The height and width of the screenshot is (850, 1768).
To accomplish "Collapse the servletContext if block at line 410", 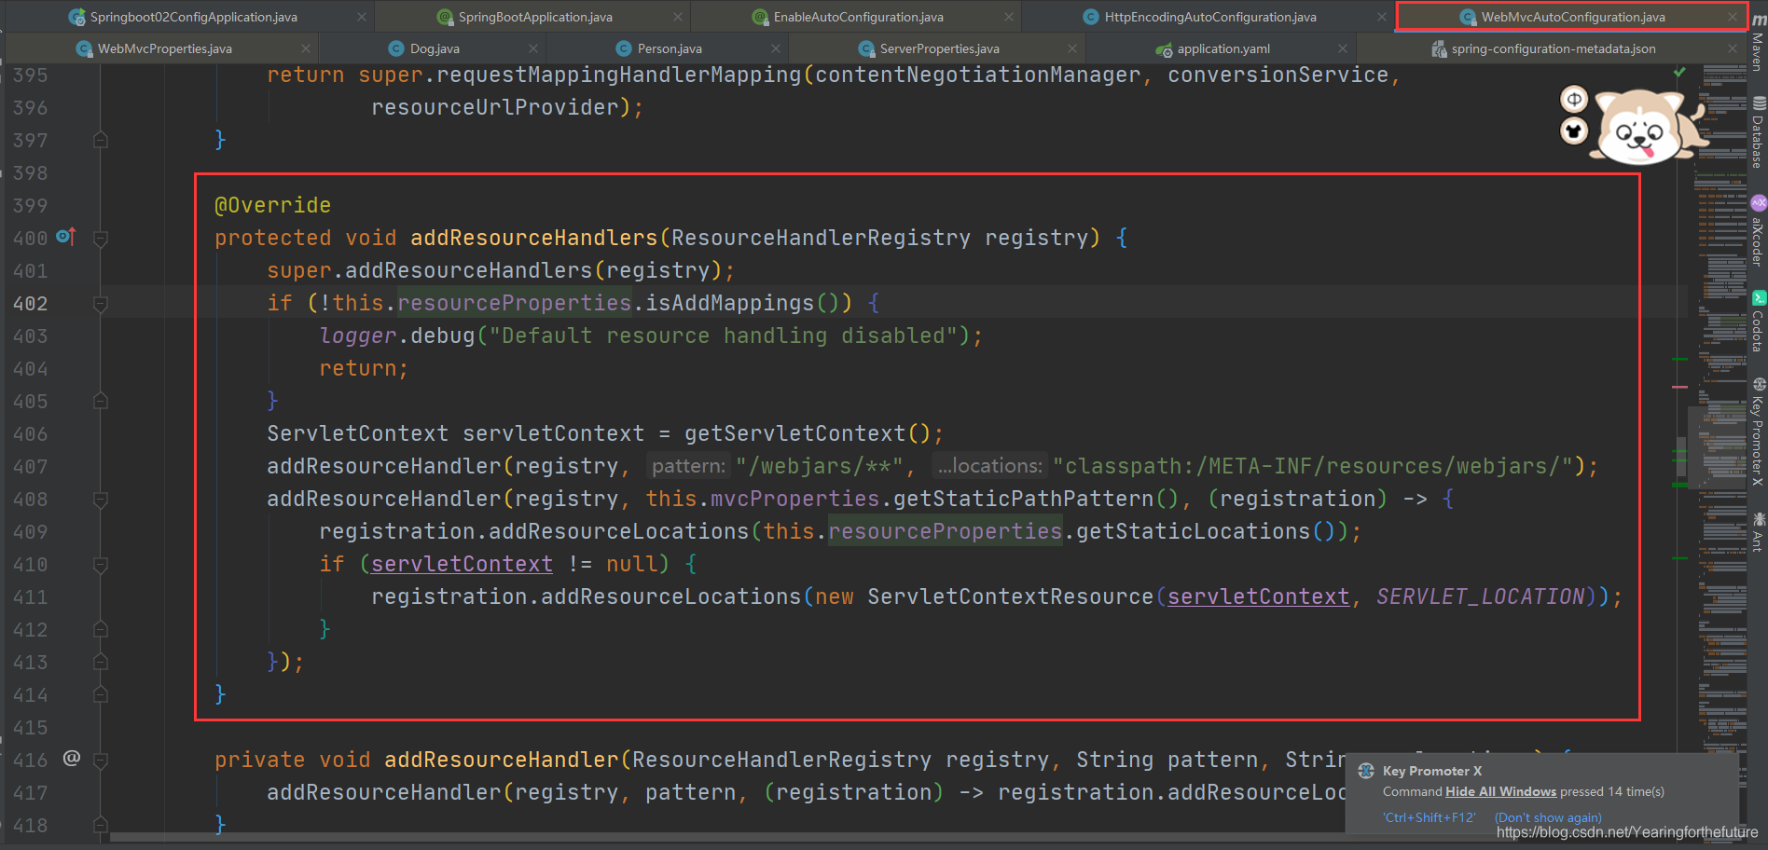I will (x=101, y=565).
